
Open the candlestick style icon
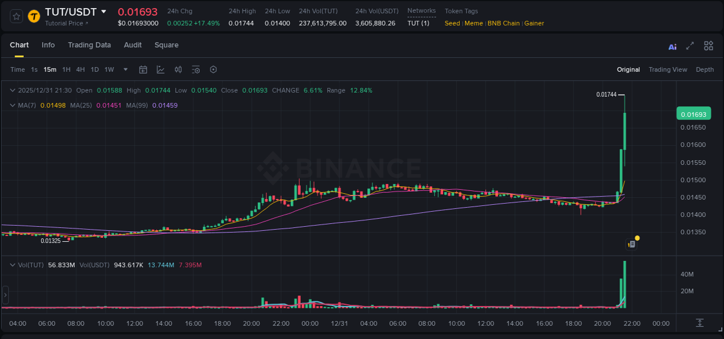(x=178, y=69)
